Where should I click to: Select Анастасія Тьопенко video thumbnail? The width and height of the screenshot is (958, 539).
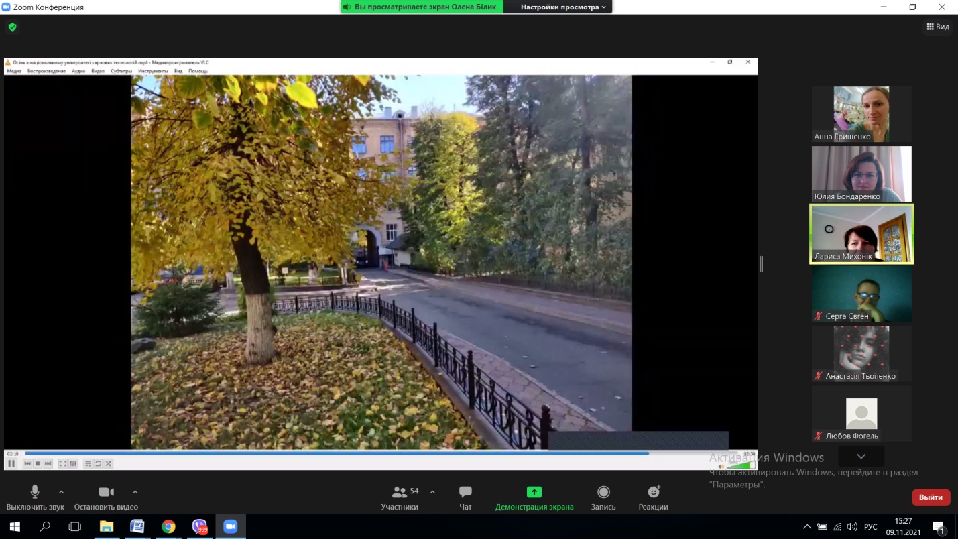pyautogui.click(x=861, y=354)
